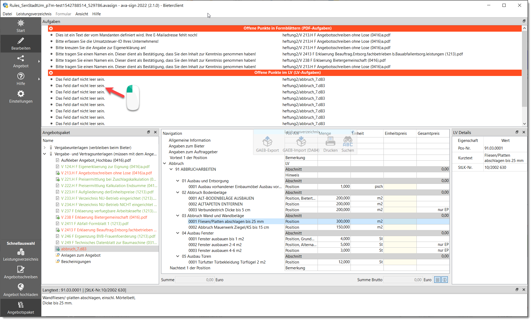Open the Hilfe question mark icon

pos(21,76)
